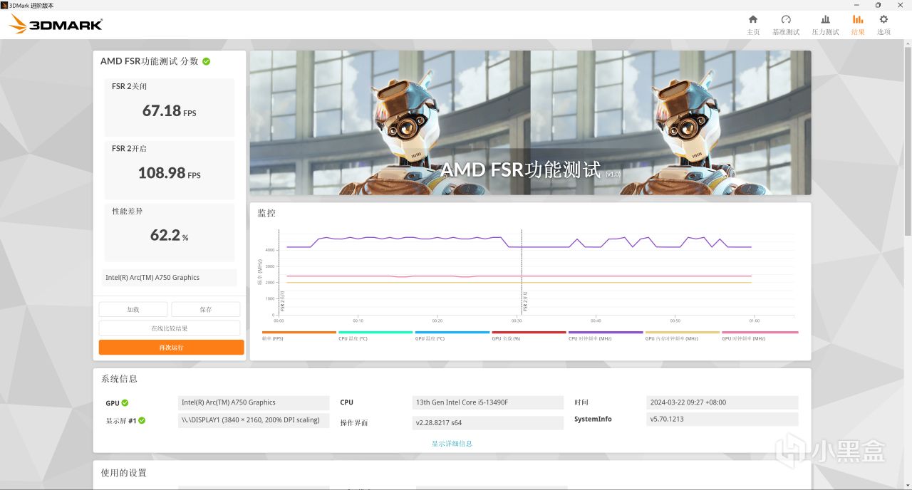Click the 监控 monitoring heading

pos(266,213)
